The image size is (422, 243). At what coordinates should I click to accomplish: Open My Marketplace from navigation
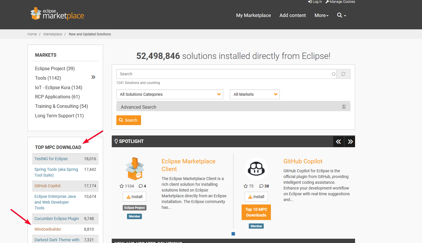pos(253,15)
